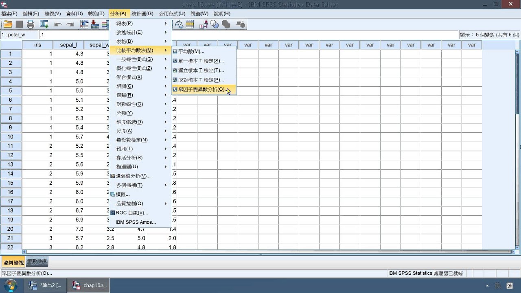Open the Windows Start orb

[10, 285]
